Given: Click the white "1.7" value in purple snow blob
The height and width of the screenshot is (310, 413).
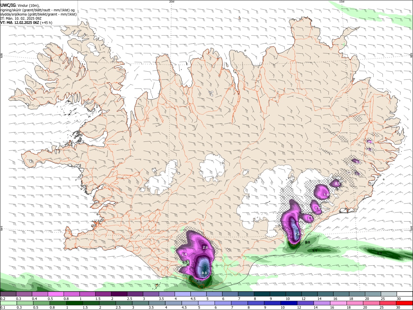Looking at the screenshot, I should tap(317, 209).
